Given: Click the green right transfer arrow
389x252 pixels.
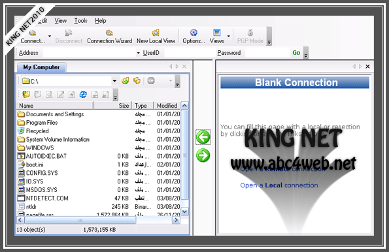Looking at the screenshot, I should pos(203,155).
